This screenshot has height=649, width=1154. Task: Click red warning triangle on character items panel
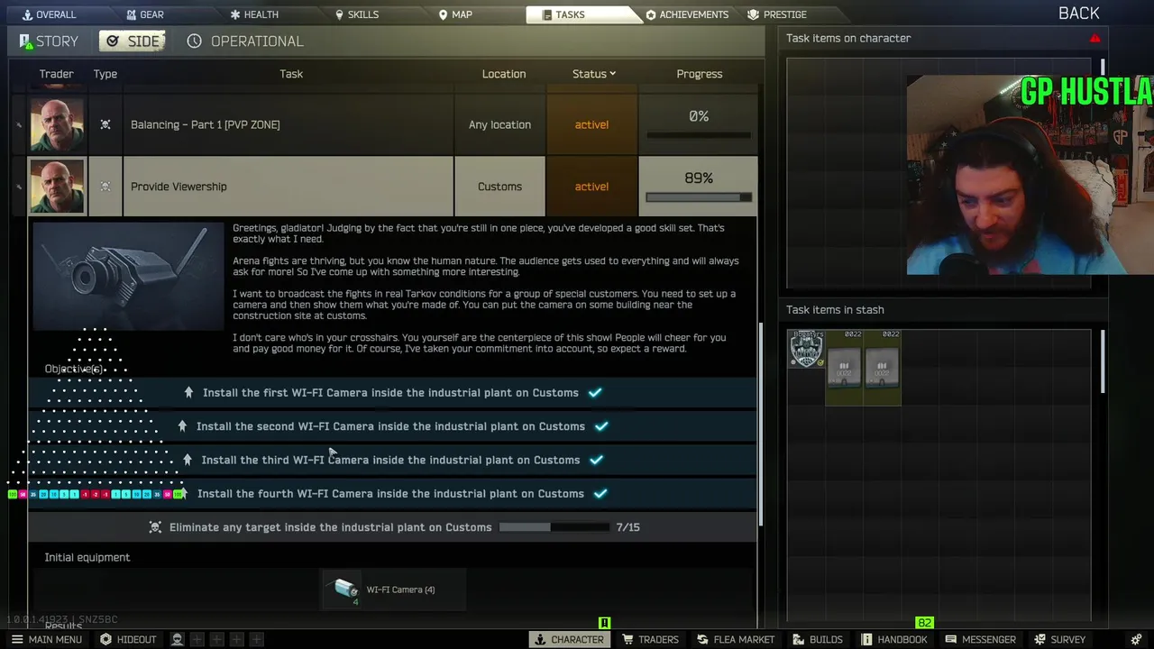click(1094, 39)
